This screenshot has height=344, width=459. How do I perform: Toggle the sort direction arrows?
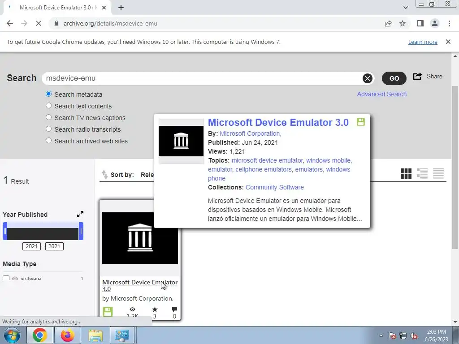pos(104,175)
